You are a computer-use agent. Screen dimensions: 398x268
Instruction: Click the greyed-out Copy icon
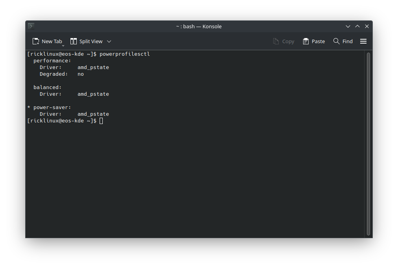tap(276, 41)
